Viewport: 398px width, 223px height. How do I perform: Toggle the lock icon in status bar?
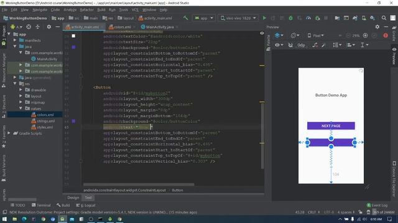361,212
